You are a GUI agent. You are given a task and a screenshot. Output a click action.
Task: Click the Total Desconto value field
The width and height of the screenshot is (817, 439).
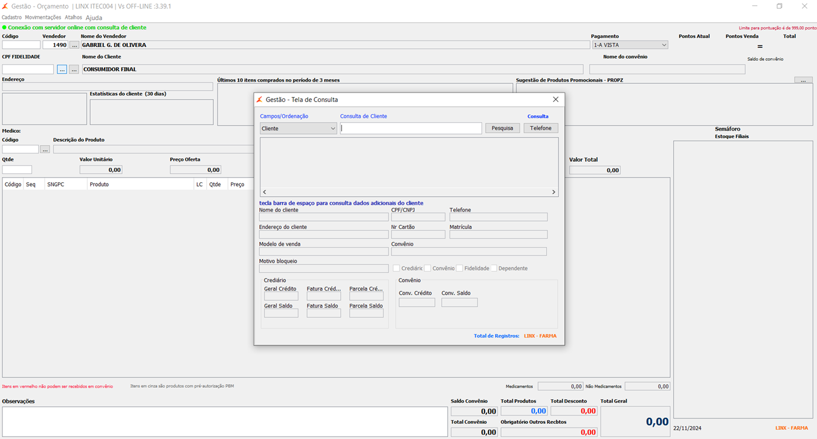tap(573, 411)
